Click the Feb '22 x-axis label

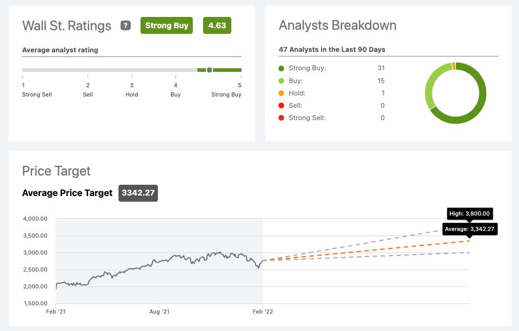[x=262, y=311]
